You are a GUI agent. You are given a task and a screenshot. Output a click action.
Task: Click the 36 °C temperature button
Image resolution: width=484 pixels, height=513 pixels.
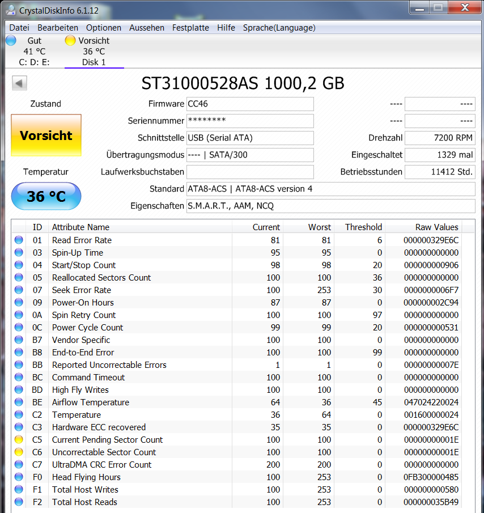pyautogui.click(x=46, y=196)
